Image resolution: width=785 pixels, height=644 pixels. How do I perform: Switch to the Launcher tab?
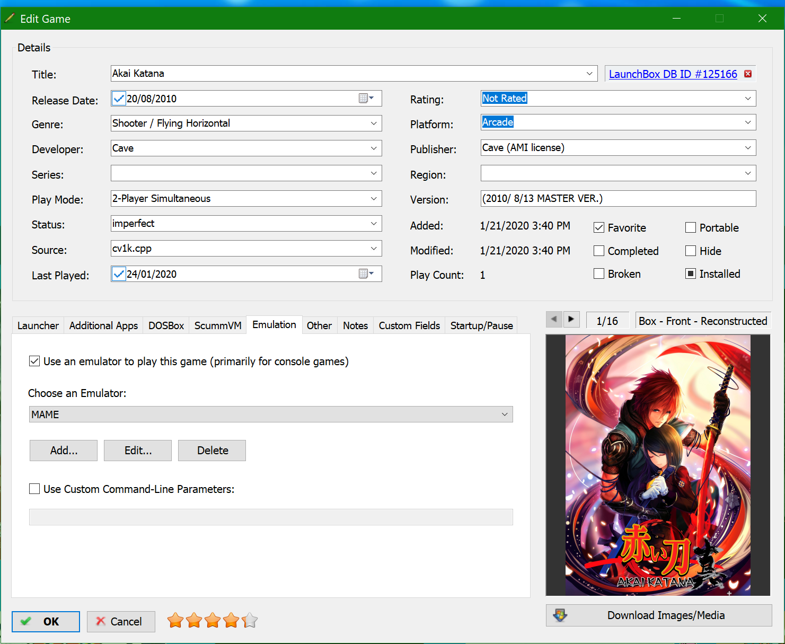(38, 325)
